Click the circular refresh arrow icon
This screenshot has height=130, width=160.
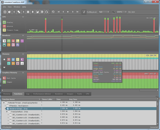coord(46,12)
